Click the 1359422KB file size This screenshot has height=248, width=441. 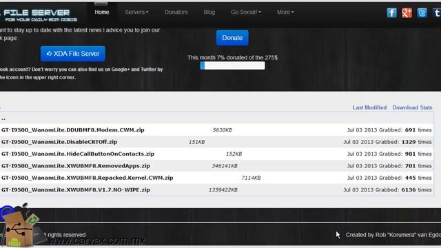point(223,190)
